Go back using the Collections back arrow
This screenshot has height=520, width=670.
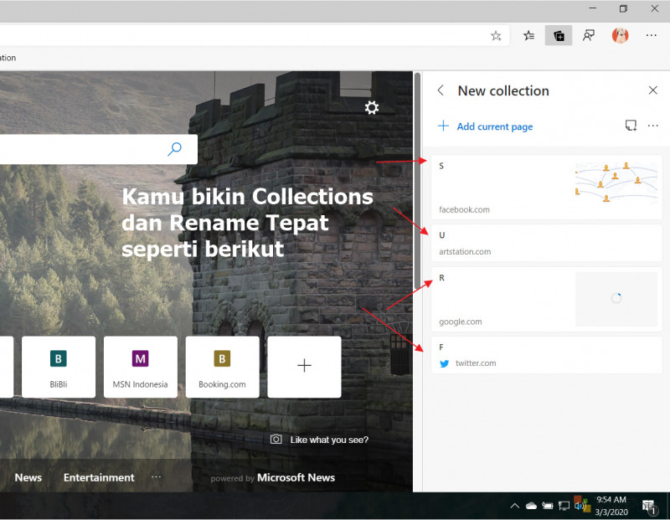tap(441, 90)
